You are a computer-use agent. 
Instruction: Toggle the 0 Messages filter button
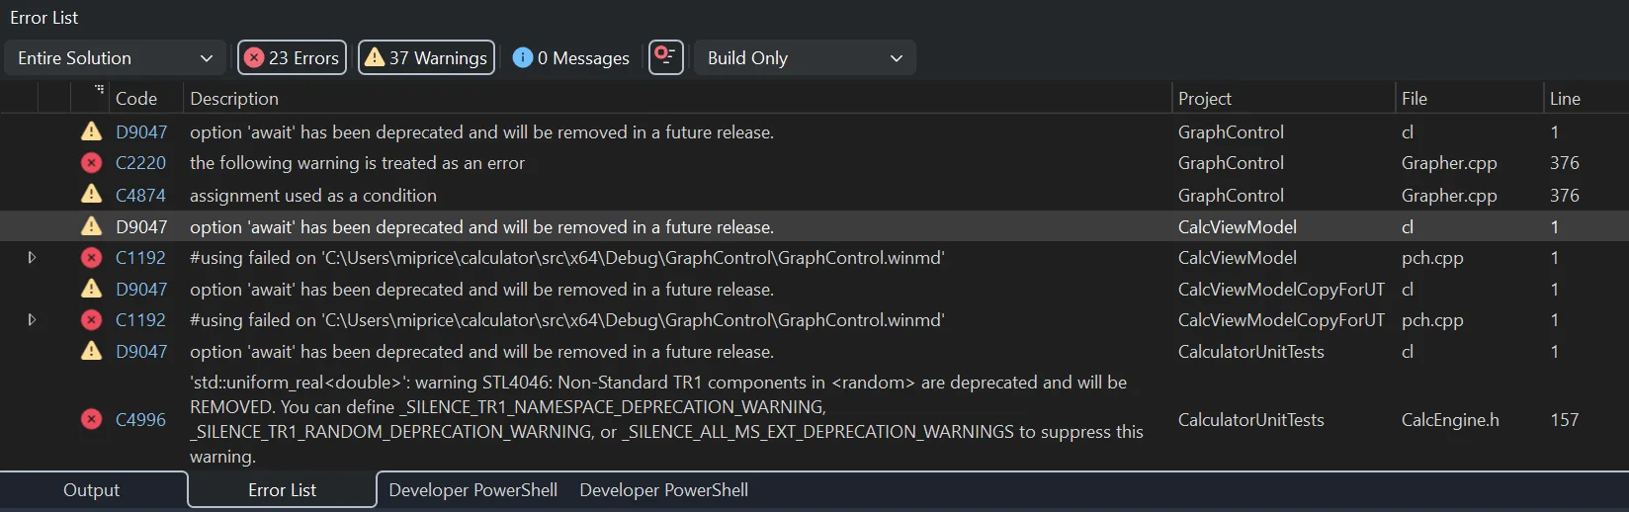pyautogui.click(x=571, y=58)
